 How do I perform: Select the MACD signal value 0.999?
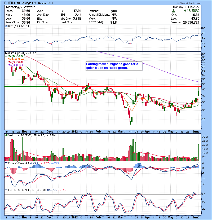pyautogui.click(x=45, y=163)
